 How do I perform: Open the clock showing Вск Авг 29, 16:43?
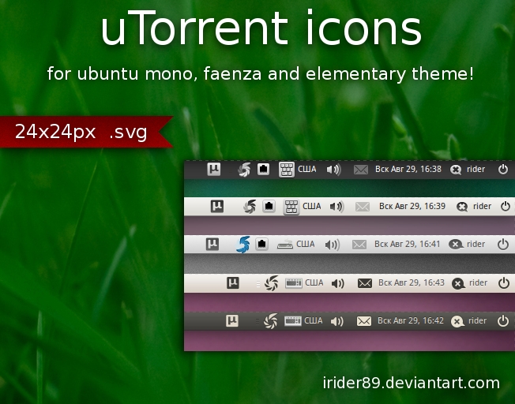412,283
